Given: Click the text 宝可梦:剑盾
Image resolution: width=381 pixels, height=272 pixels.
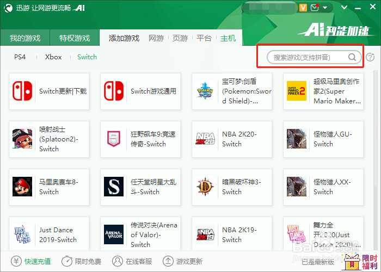Looking at the screenshot, I should 239,82.
